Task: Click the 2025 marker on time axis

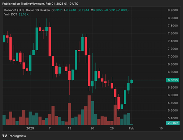Action: point(30,128)
